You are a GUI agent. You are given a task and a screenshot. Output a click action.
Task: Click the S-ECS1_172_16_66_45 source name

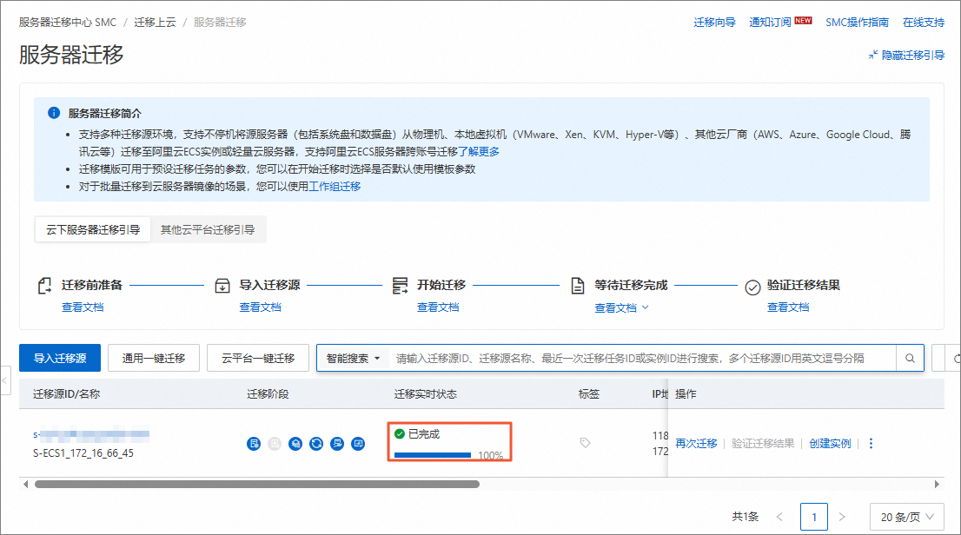pyautogui.click(x=83, y=452)
